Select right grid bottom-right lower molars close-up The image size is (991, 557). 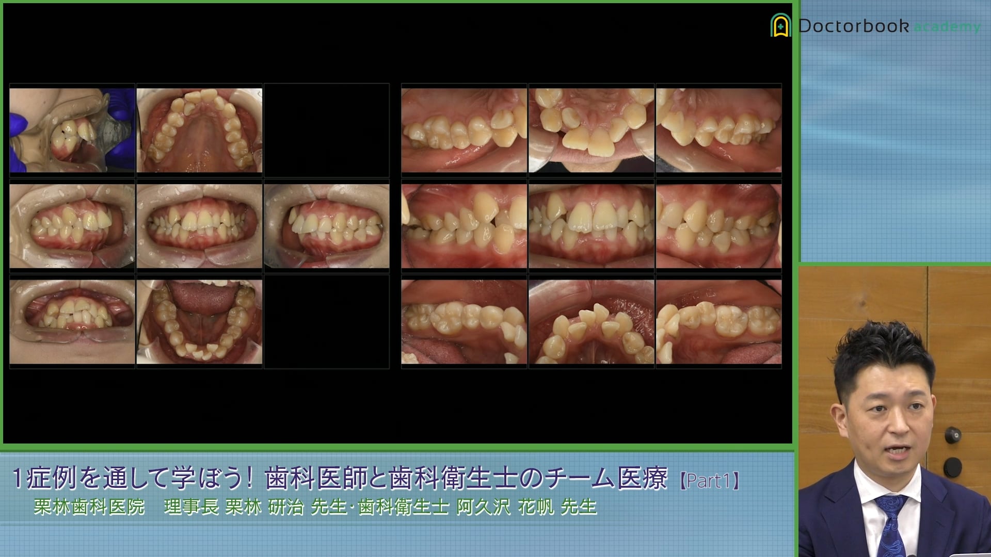(719, 322)
